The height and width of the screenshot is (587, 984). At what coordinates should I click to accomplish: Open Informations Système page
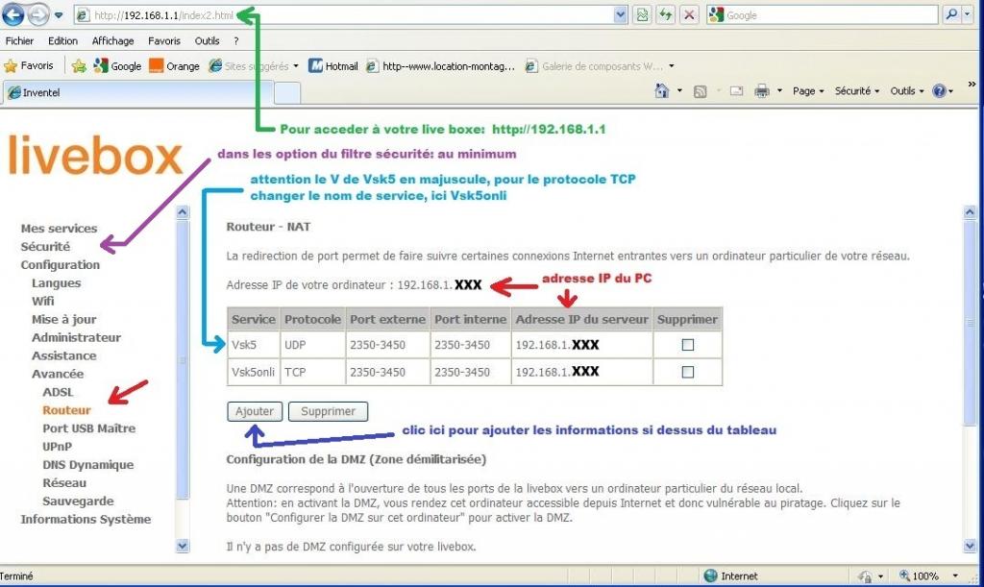86,519
